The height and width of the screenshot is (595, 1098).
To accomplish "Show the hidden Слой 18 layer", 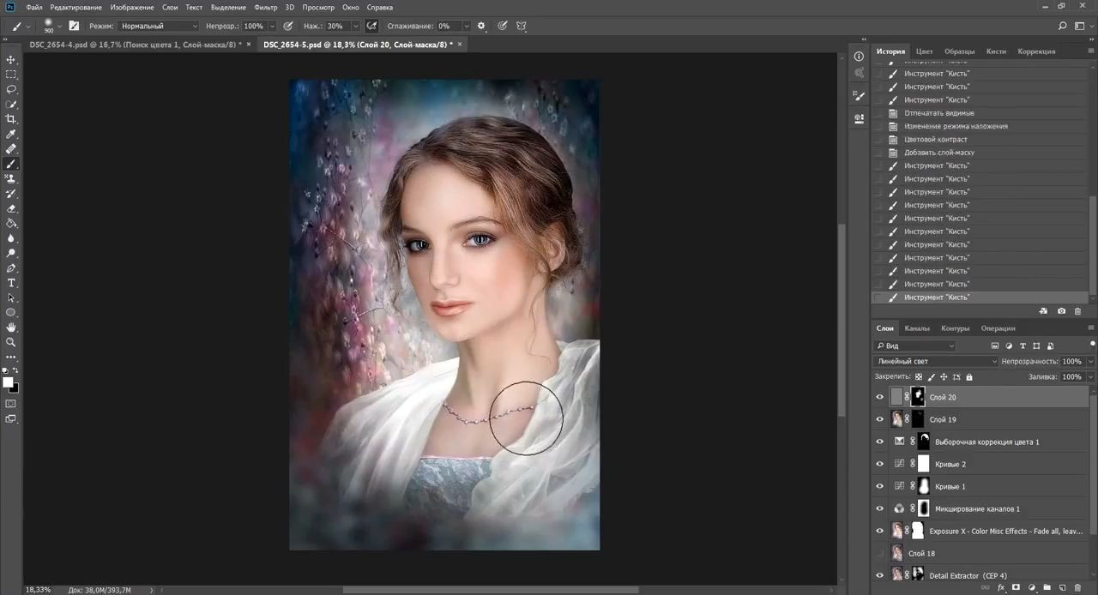I will point(879,553).
